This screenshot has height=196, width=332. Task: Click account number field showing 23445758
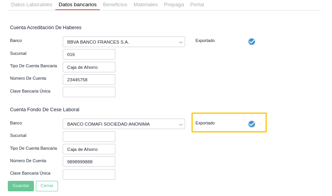pos(89,80)
